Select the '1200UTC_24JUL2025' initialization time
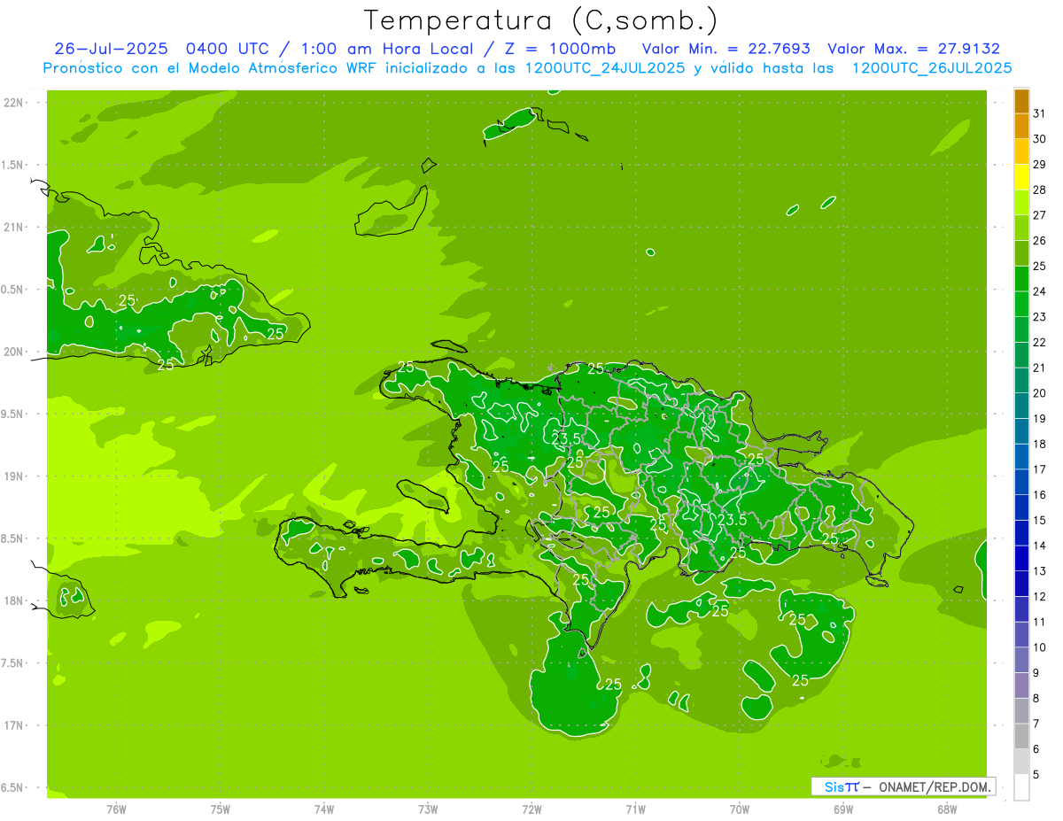The image size is (1063, 821). 604,68
